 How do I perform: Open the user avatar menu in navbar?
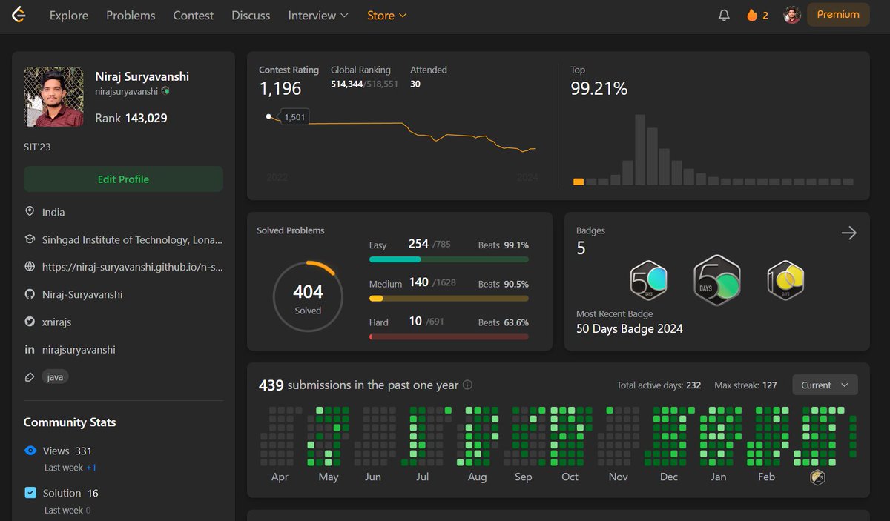coord(792,15)
